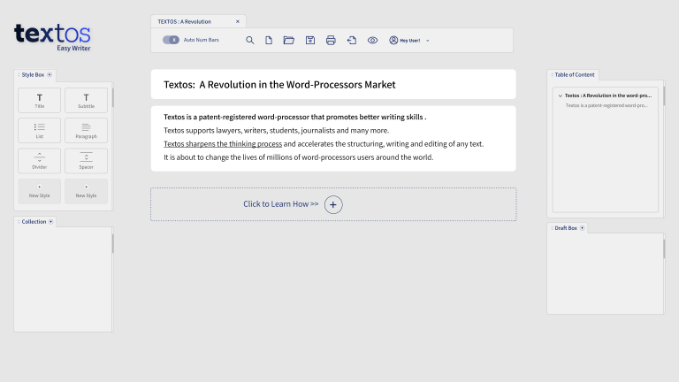679x382 pixels.
Task: Click the search magnifier icon
Action: 250,41
